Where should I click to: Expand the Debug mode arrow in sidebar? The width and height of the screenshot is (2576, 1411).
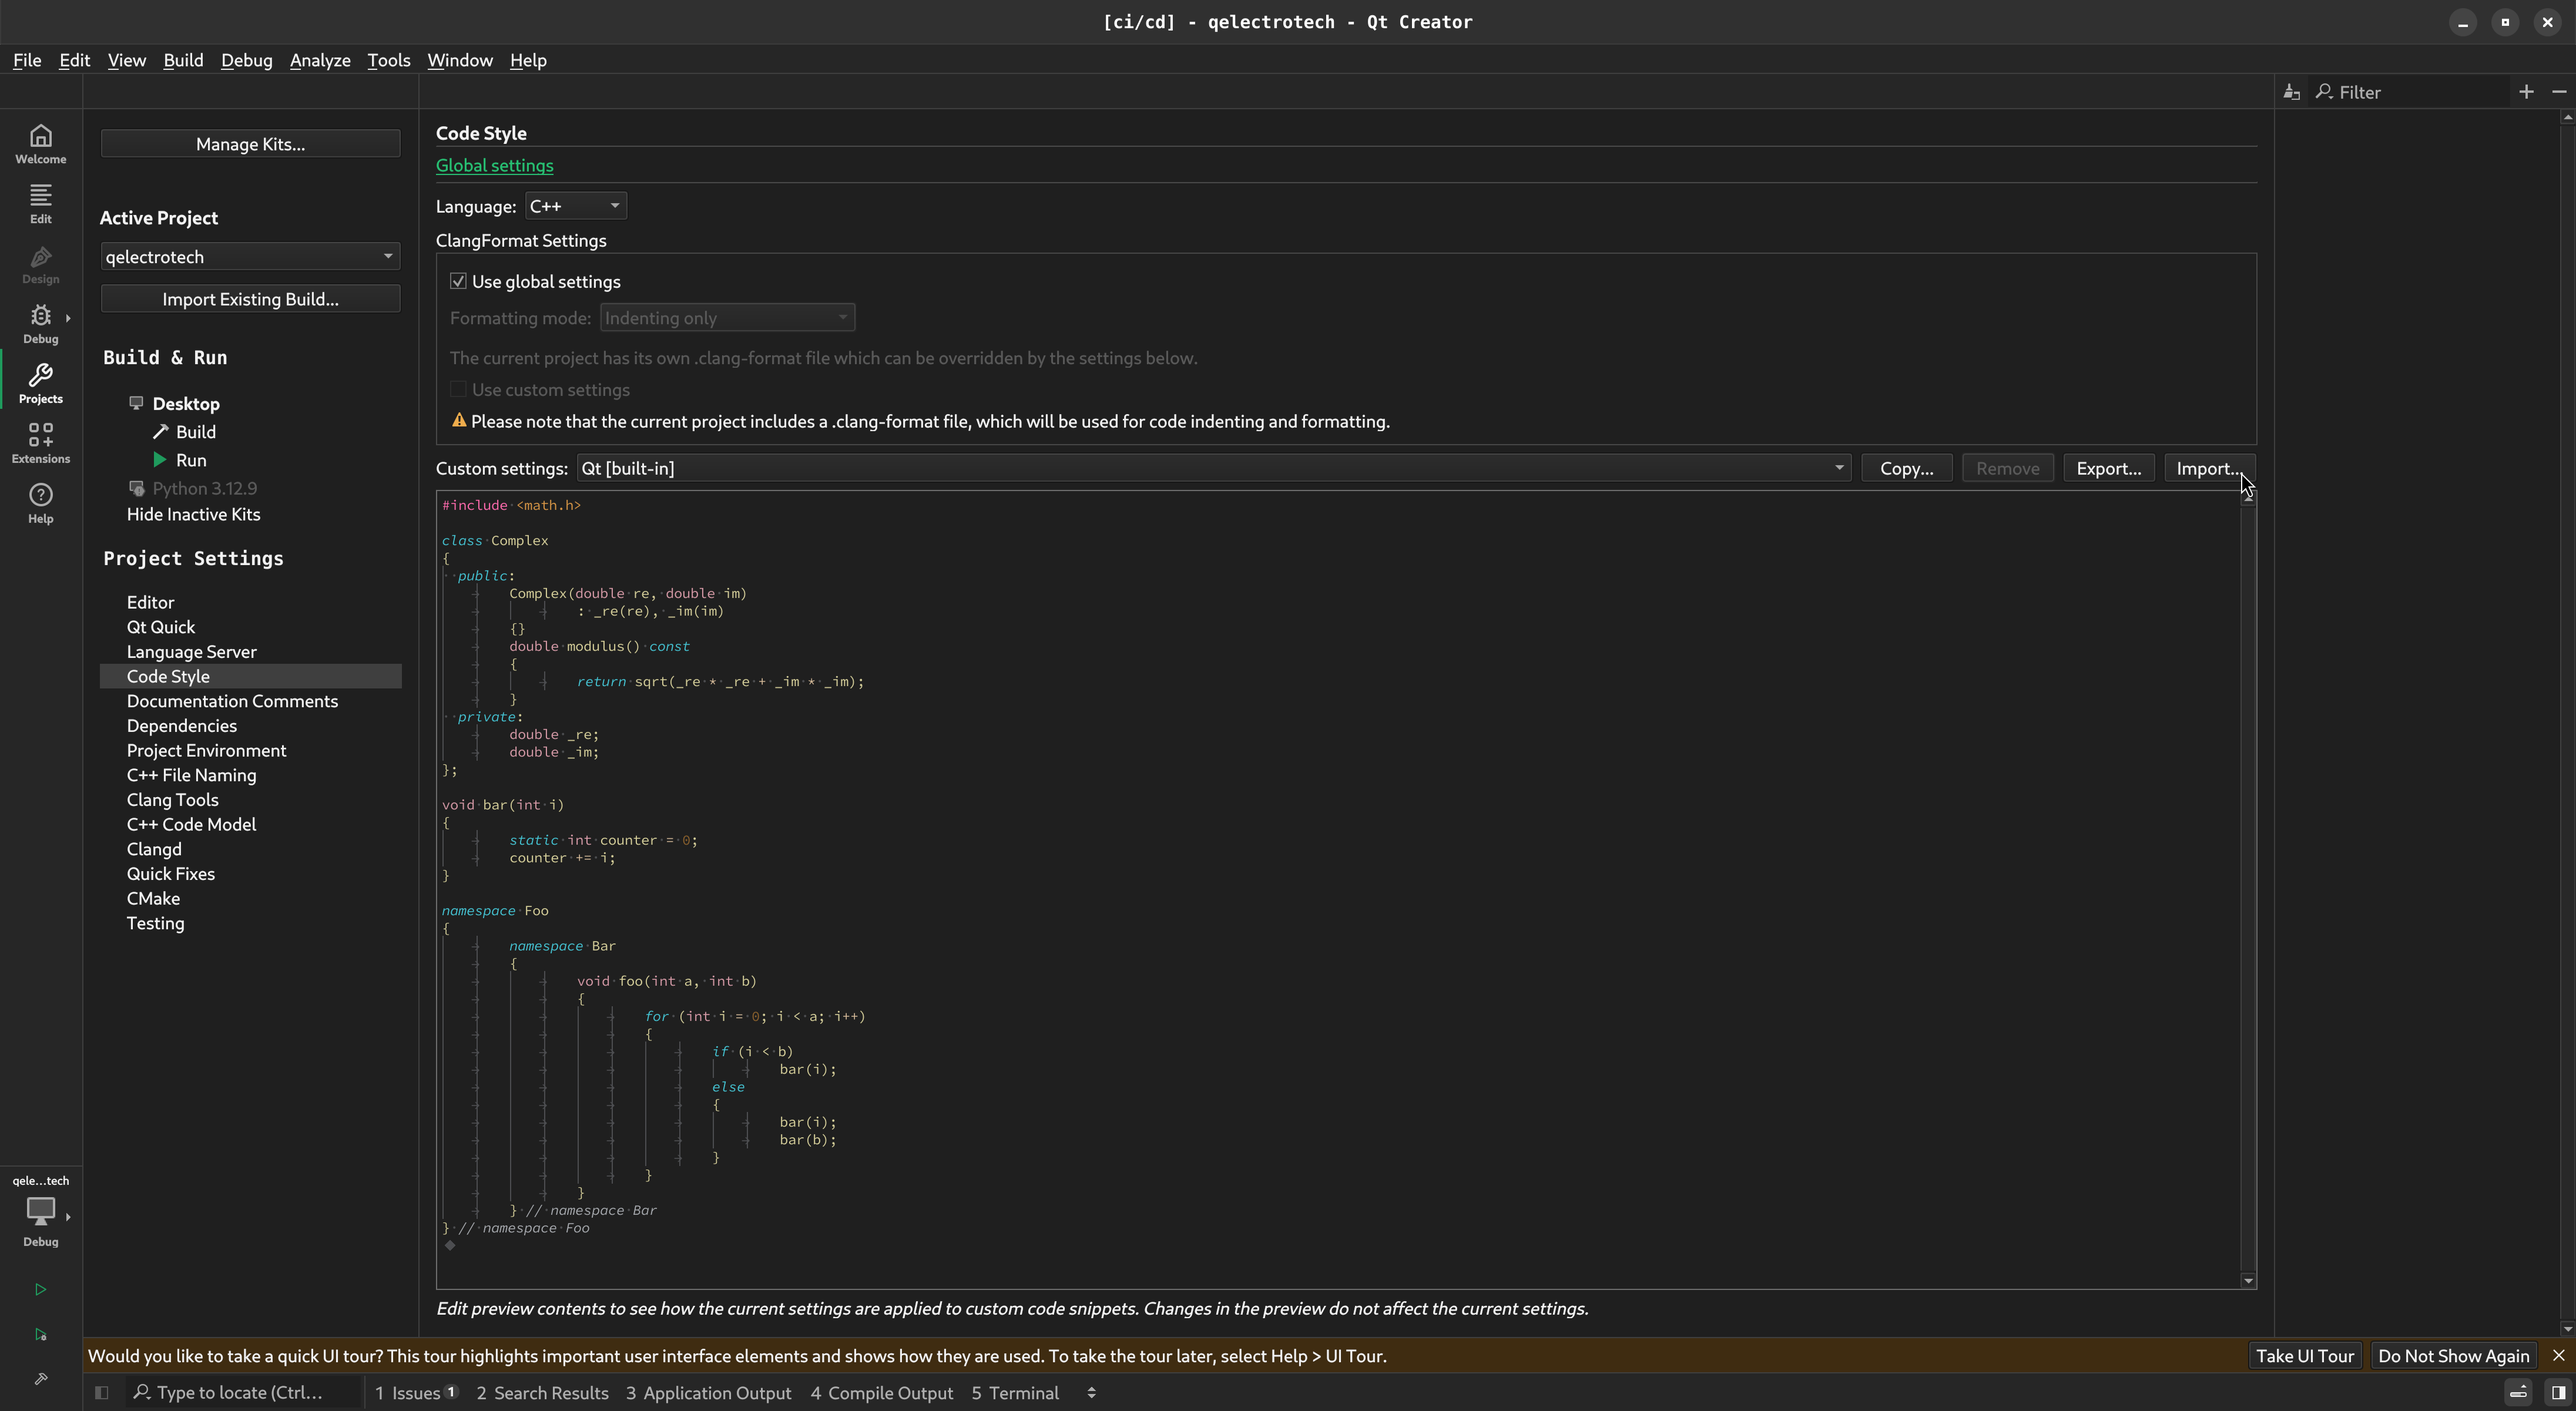tap(68, 318)
